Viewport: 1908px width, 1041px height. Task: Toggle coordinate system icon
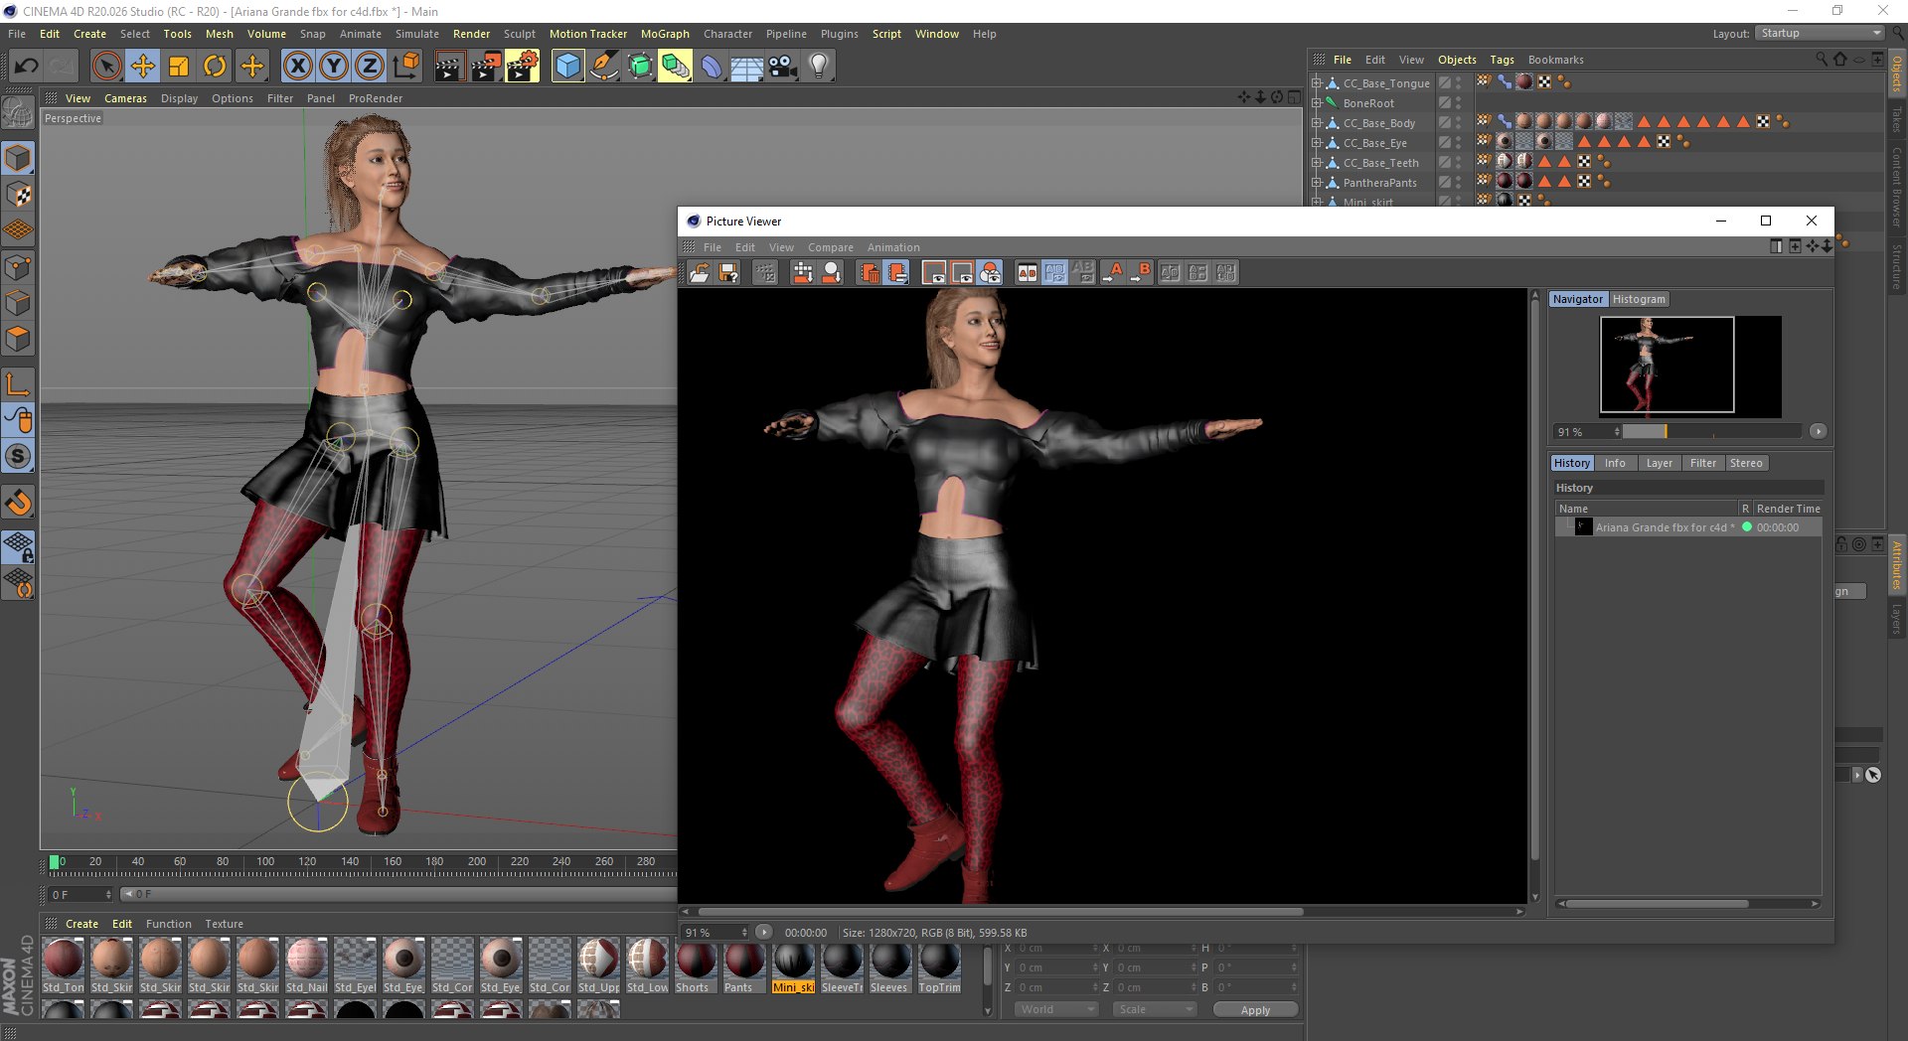coord(405,67)
